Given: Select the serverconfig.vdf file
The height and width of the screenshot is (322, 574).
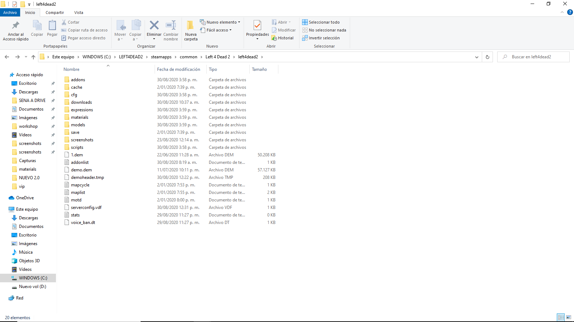Looking at the screenshot, I should pos(86,208).
